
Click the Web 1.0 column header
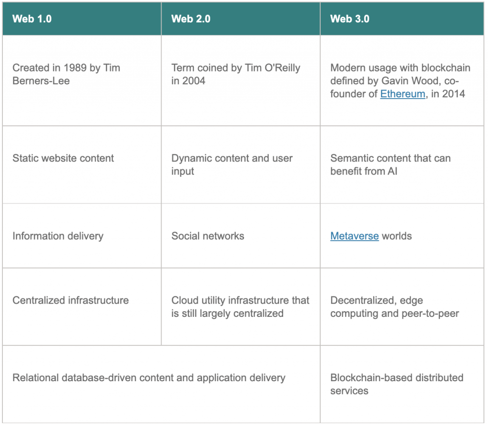[x=82, y=19]
